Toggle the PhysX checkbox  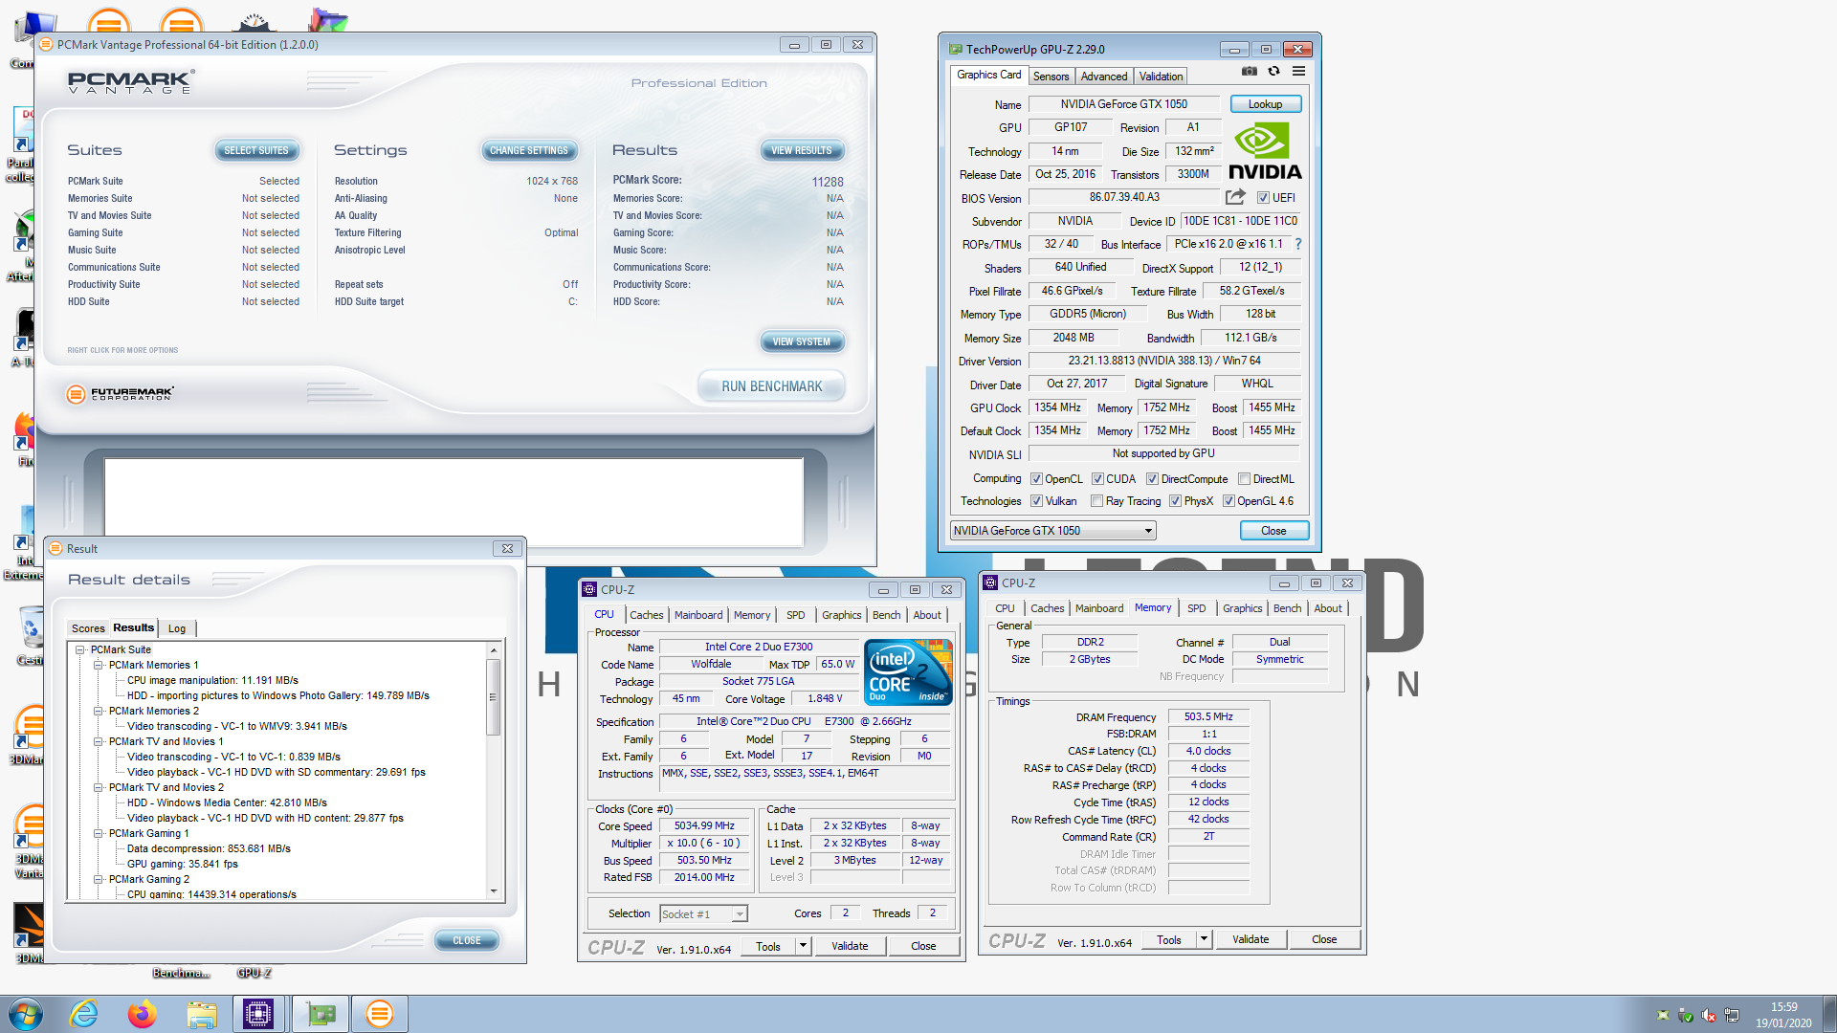tap(1175, 501)
